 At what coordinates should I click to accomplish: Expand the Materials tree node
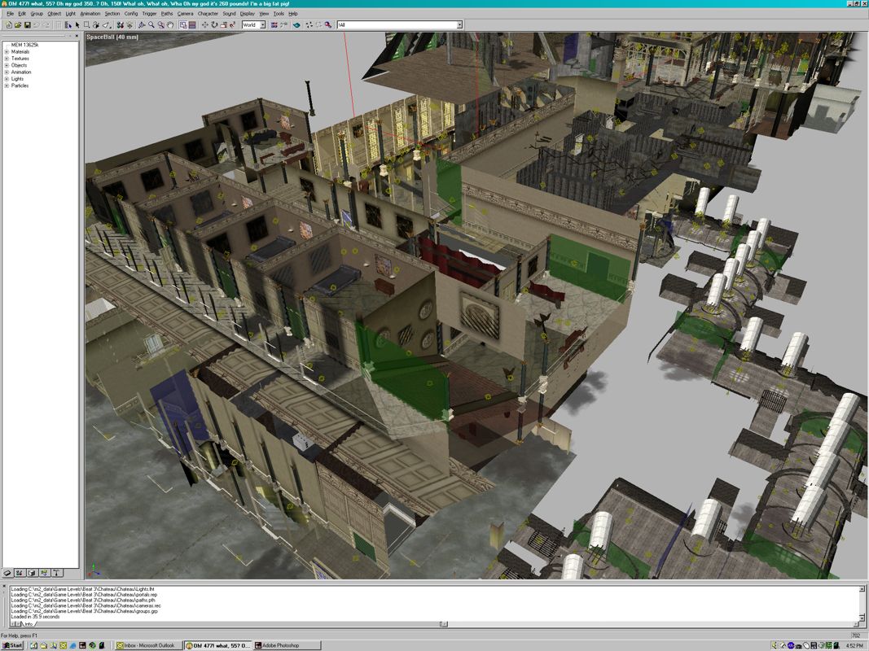tap(7, 52)
